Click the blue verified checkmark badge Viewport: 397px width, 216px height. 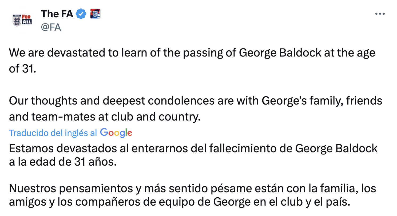point(81,14)
